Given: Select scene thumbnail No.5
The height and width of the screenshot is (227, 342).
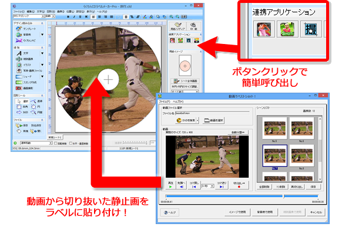Looking at the screenshot, I should tap(274, 128).
